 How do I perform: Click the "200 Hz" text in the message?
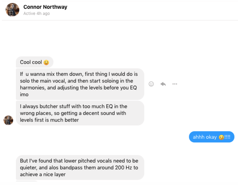click(x=124, y=168)
